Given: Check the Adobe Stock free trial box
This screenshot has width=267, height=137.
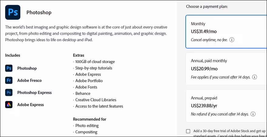Looking at the screenshot, I should coord(188,131).
